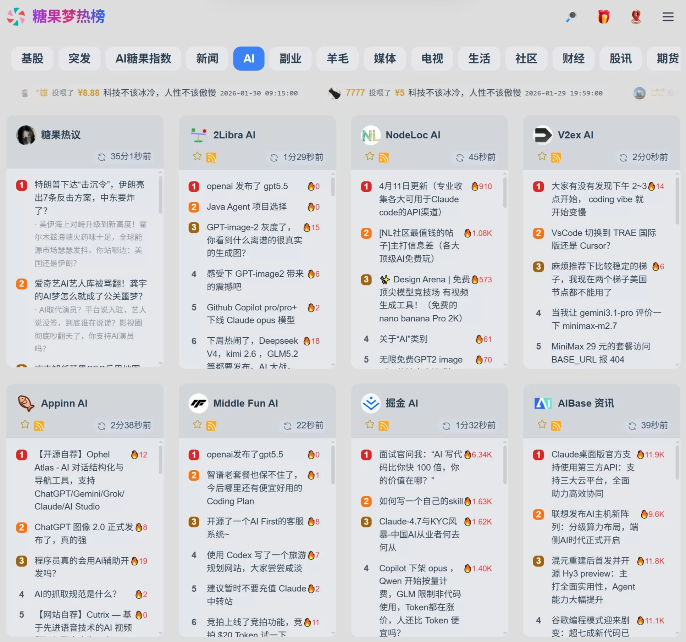
Task: Open the AI糖果指数 tab
Action: coord(143,59)
